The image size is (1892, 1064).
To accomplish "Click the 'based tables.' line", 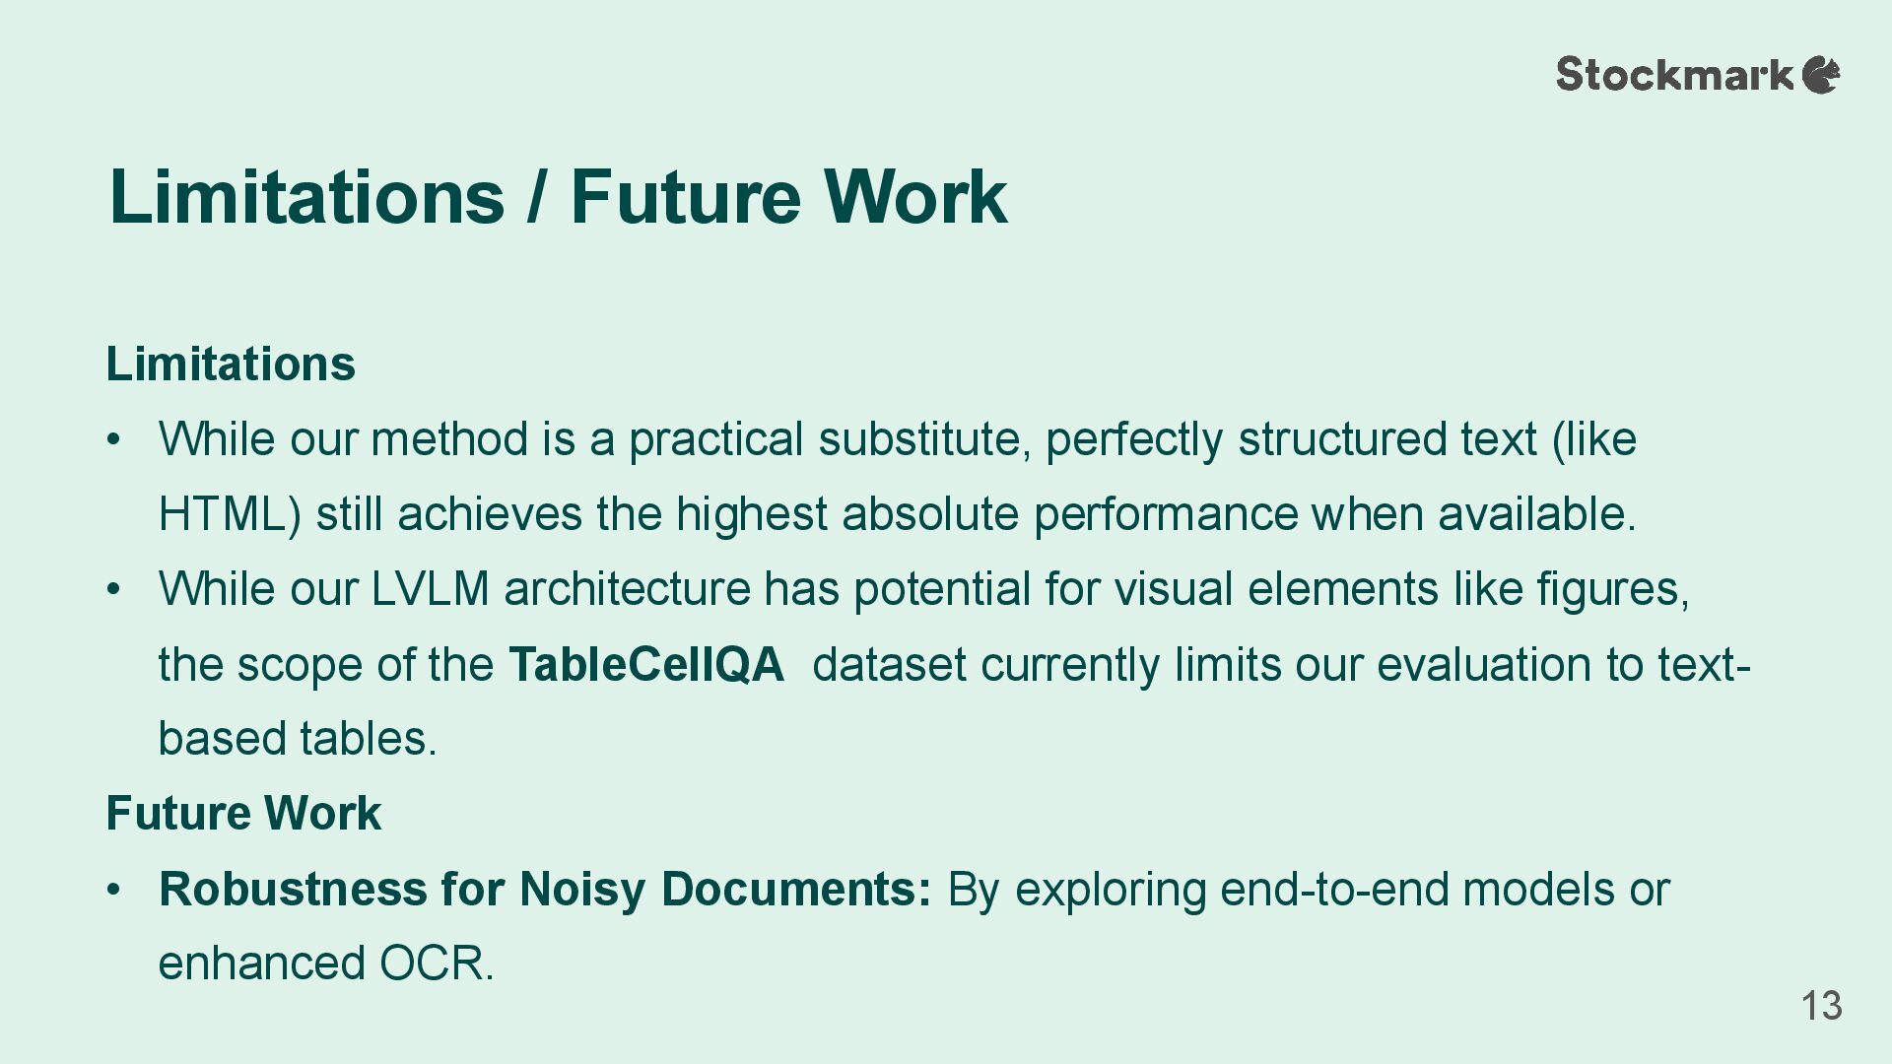I will 298,739.
